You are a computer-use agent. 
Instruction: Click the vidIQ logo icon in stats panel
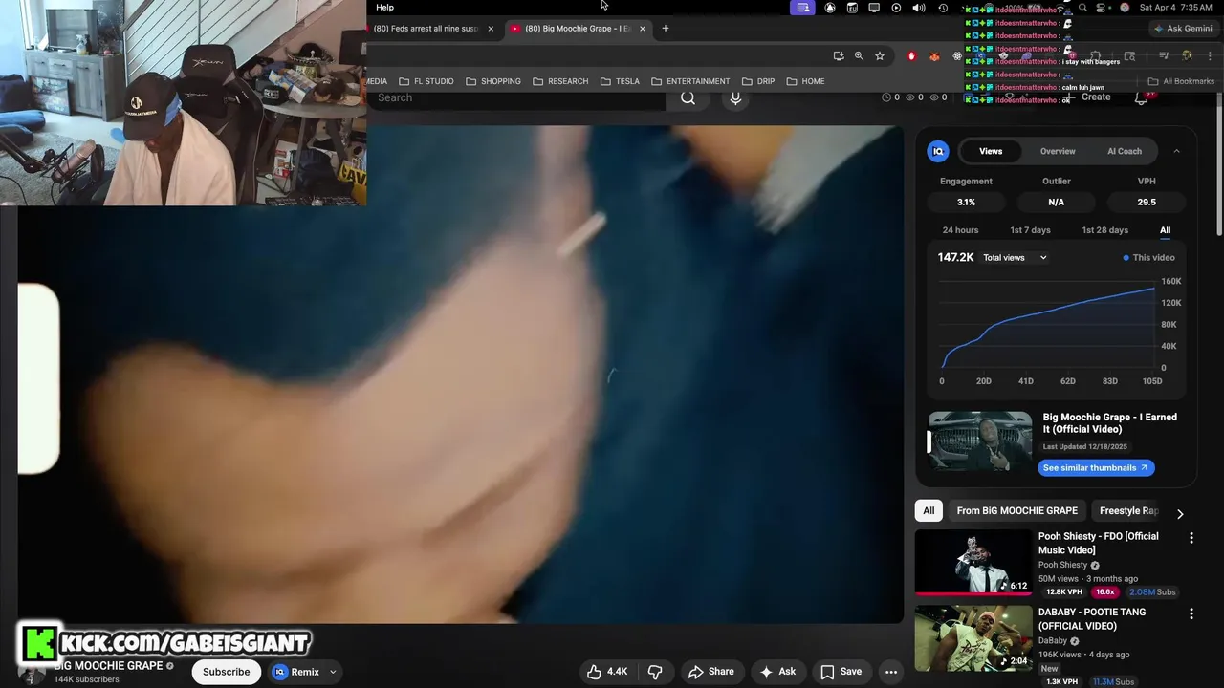coord(938,151)
